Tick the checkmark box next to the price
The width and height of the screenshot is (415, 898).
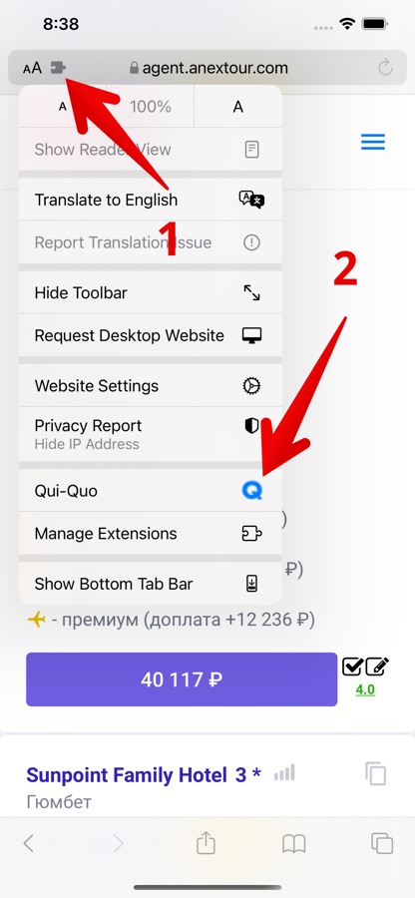click(x=352, y=667)
